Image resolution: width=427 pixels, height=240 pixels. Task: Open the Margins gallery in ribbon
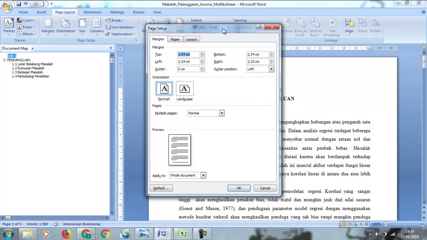point(48,26)
